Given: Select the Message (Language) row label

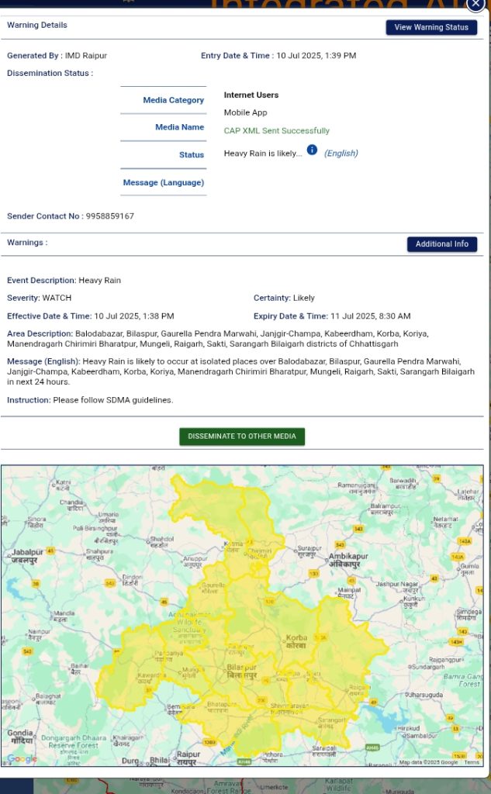Looking at the screenshot, I should coord(163,182).
